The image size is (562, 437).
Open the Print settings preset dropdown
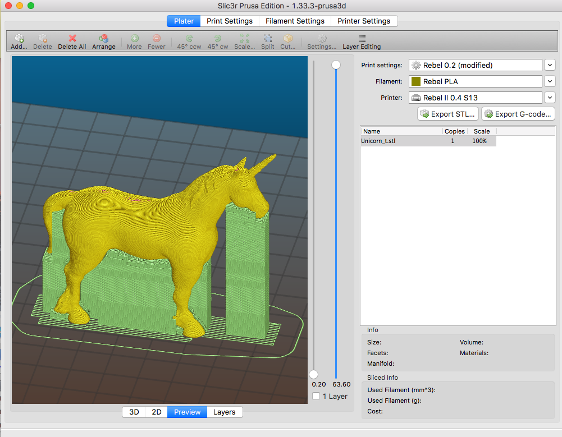tap(550, 65)
